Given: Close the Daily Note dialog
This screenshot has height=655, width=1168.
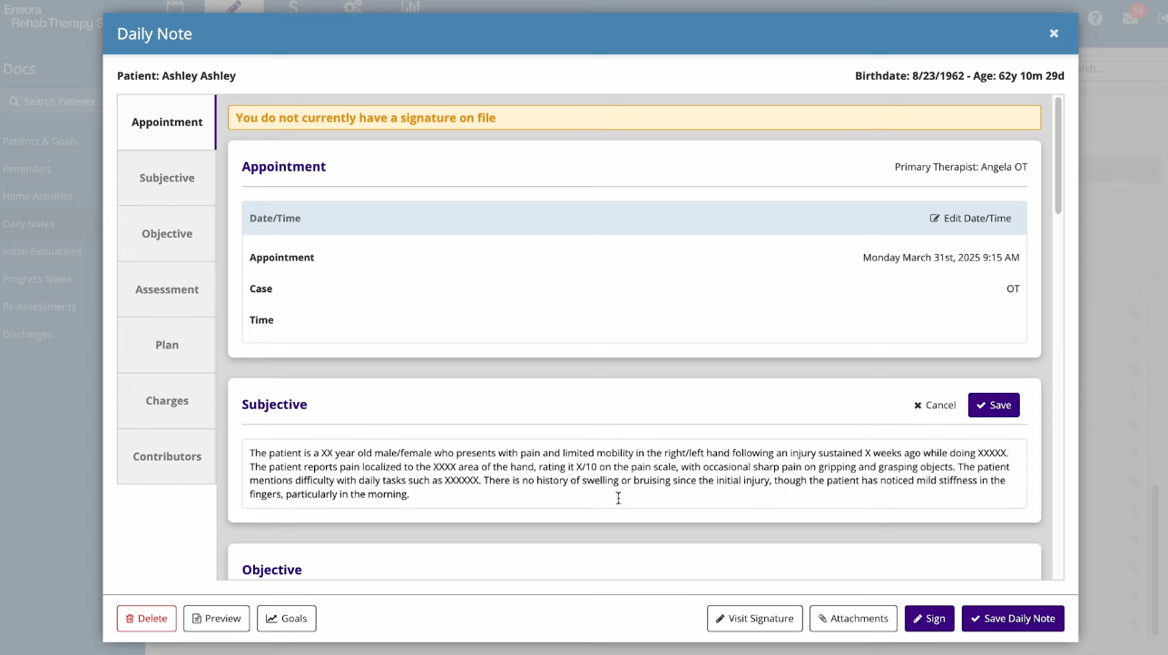Looking at the screenshot, I should point(1054,34).
